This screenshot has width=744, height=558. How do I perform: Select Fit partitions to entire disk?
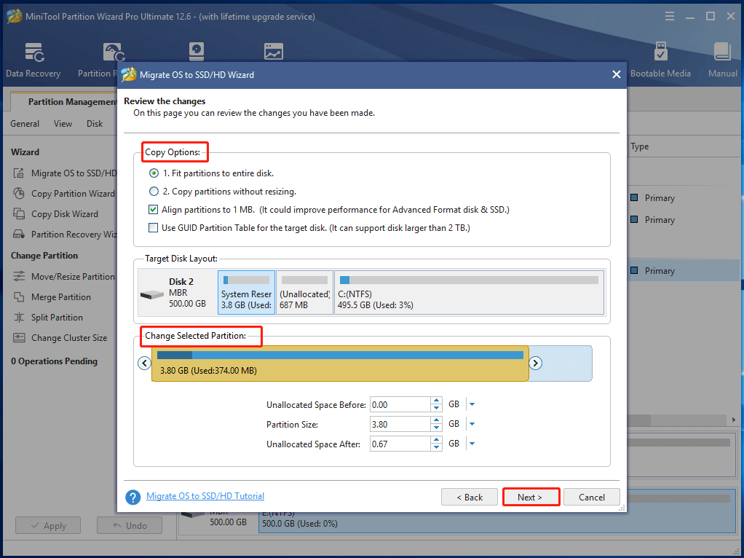point(154,173)
